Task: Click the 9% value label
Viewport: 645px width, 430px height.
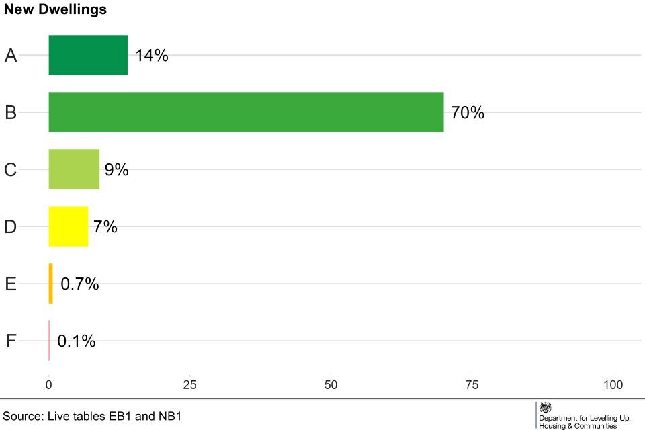Action: [x=116, y=170]
